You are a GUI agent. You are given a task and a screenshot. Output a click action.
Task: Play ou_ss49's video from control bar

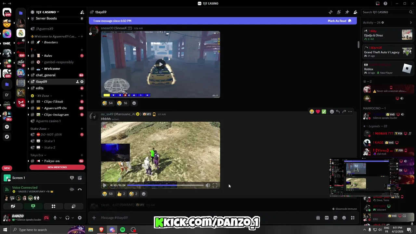(105, 185)
